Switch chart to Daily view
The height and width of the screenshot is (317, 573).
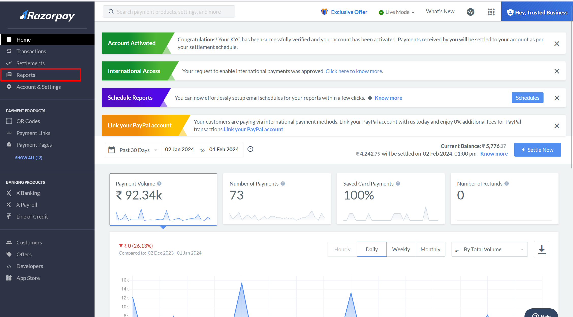(371, 249)
